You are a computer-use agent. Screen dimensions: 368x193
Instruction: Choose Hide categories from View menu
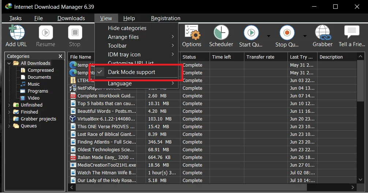click(x=136, y=28)
